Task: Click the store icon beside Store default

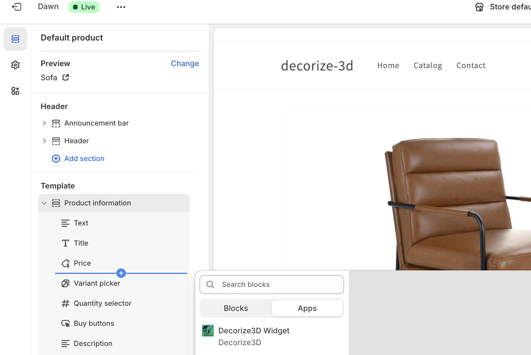Action: click(x=479, y=7)
